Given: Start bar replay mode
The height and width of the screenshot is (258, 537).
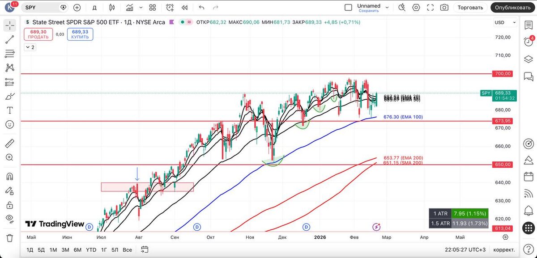Looking at the screenshot, I should click(184, 8).
